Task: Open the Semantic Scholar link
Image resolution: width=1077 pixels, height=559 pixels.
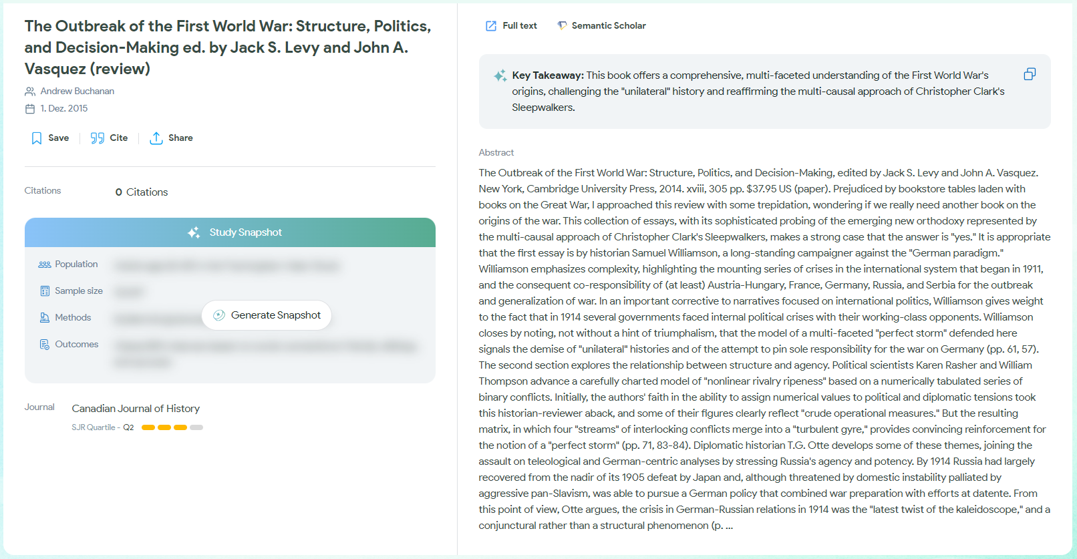Action: [x=608, y=26]
